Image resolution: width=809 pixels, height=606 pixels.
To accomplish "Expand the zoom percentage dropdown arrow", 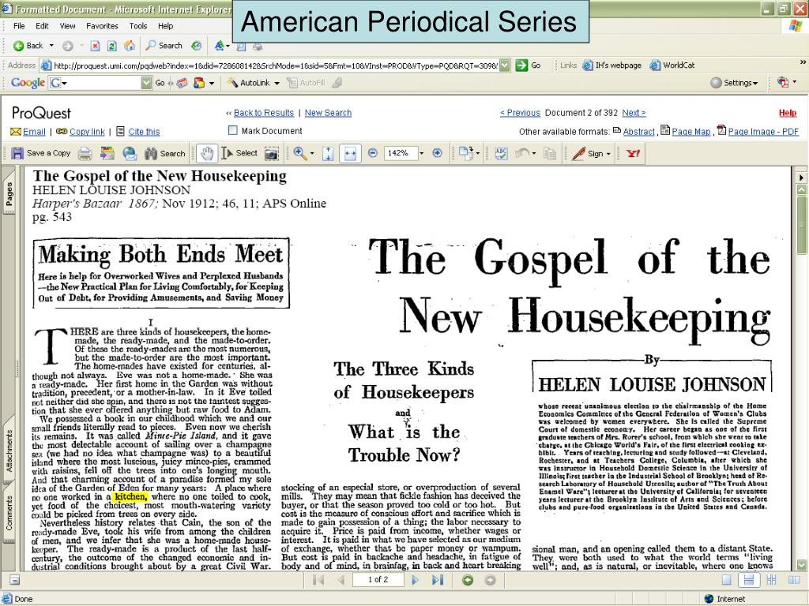I will [x=422, y=153].
